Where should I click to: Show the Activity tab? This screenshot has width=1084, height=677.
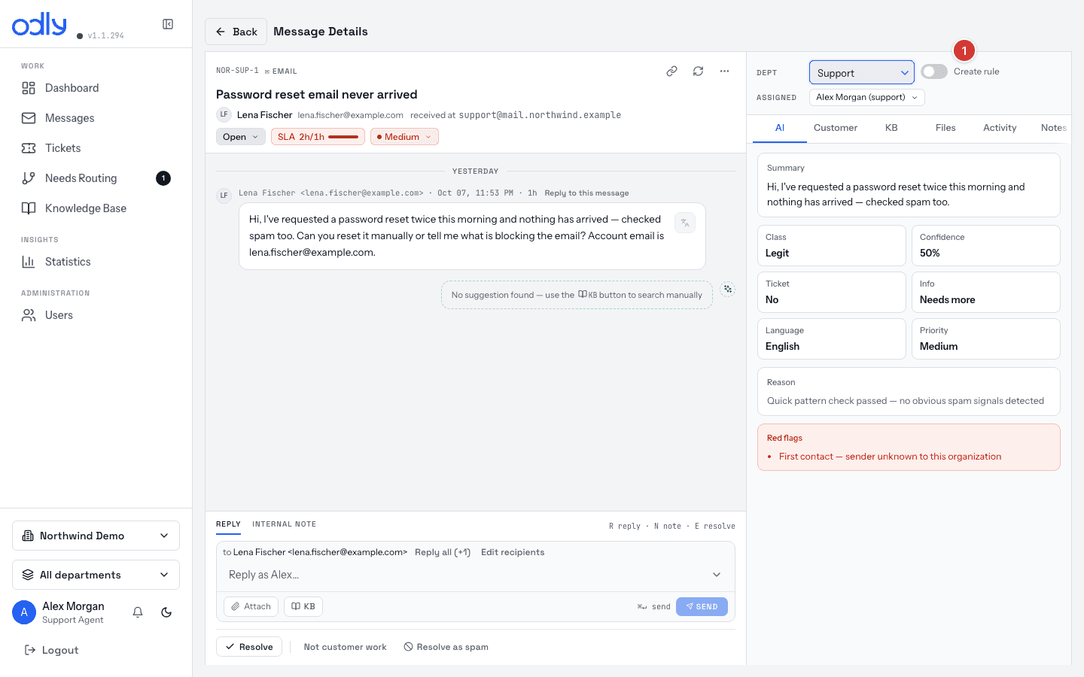[1000, 128]
